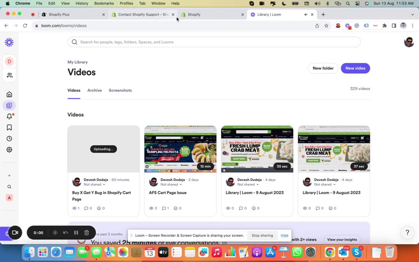The image size is (419, 262).
Task: Open Chrome extensions puzzle icon
Action: pyautogui.click(x=384, y=26)
